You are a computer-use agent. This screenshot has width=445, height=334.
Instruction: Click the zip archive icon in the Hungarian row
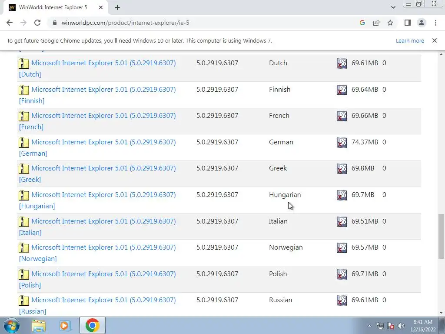(x=24, y=195)
